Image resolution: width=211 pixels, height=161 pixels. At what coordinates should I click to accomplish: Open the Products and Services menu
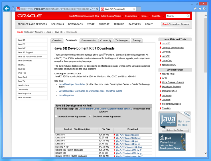[32, 24]
